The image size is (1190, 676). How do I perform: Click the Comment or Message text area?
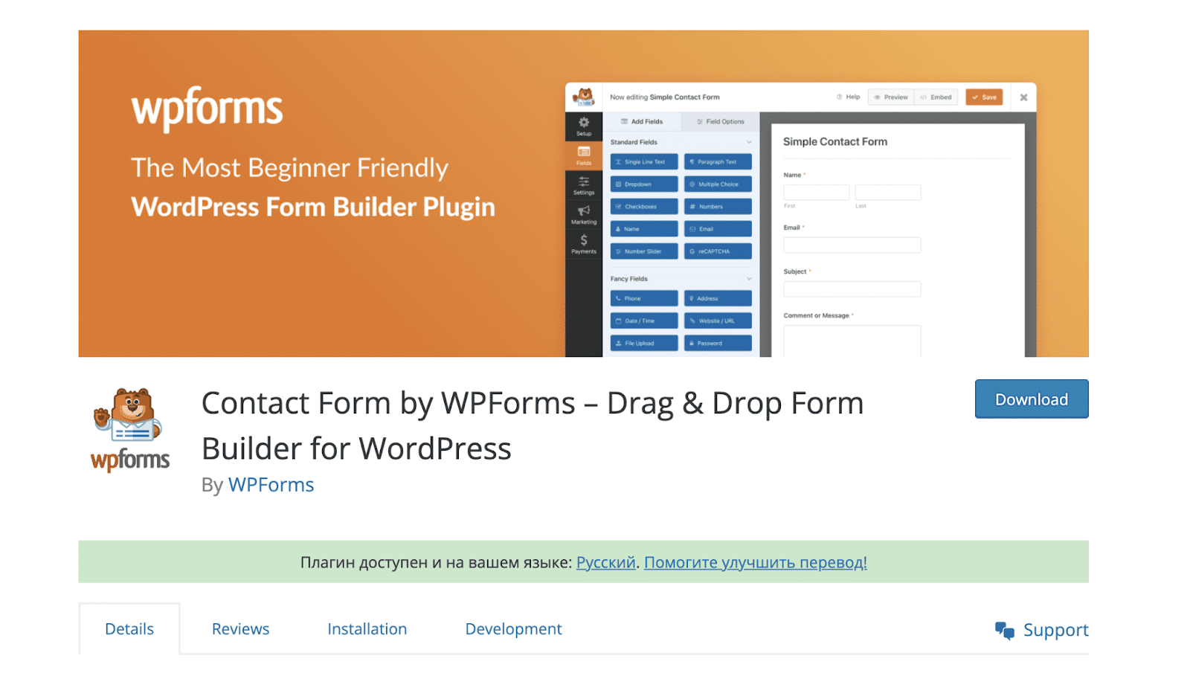point(852,341)
